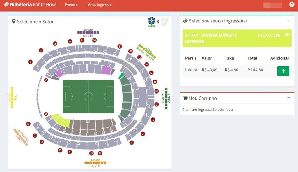This screenshot has height=172, width=298.
Task: Open the Eventos menu
Action: tap(72, 5)
